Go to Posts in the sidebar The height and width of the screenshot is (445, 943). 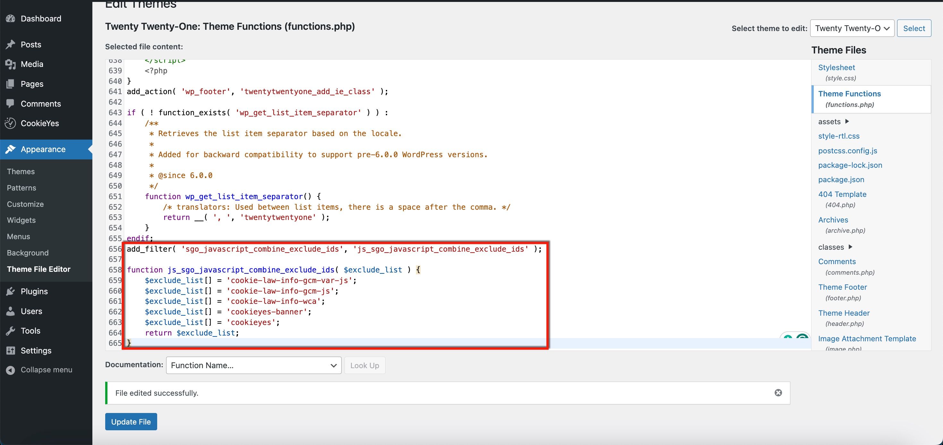[31, 44]
